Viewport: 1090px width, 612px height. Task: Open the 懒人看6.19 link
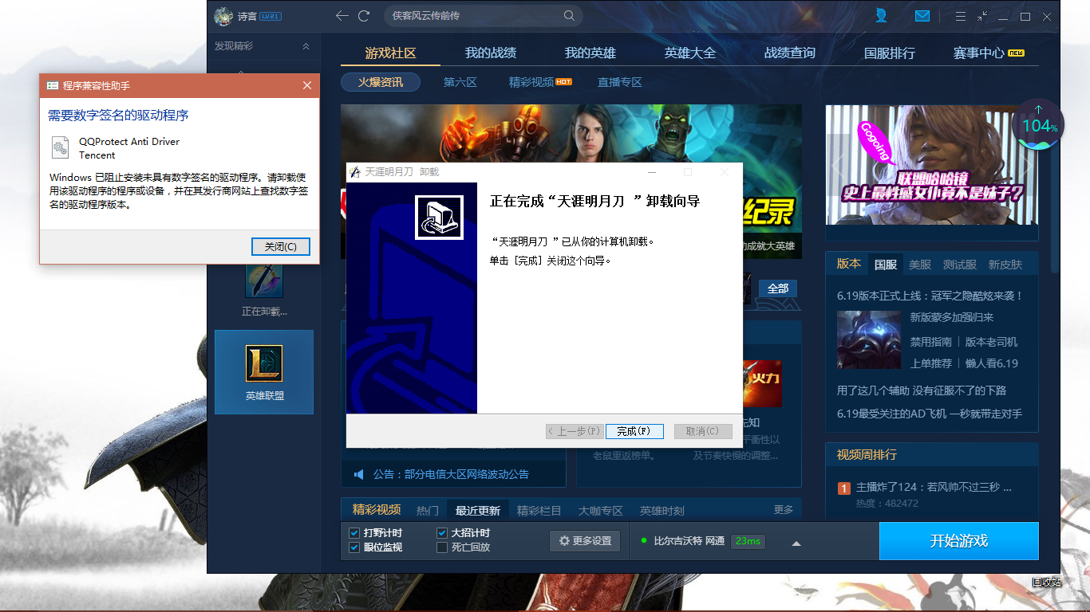pyautogui.click(x=992, y=363)
